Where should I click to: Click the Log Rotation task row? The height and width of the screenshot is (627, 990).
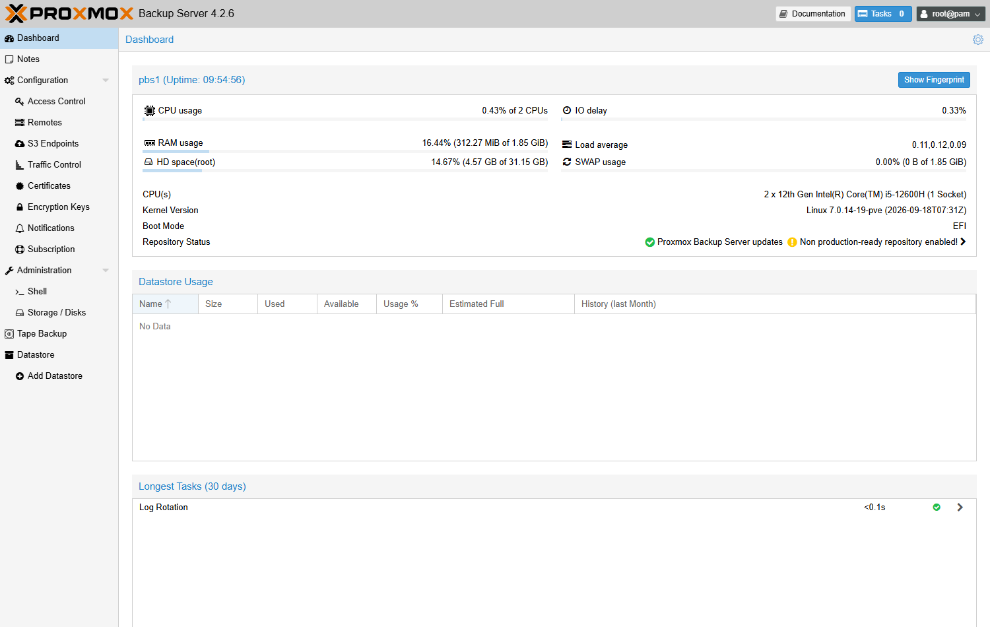pyautogui.click(x=554, y=508)
